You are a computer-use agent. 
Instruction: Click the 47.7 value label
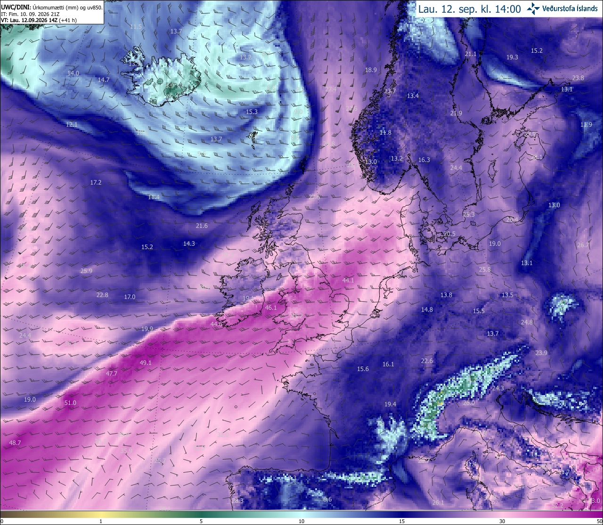pyautogui.click(x=111, y=373)
